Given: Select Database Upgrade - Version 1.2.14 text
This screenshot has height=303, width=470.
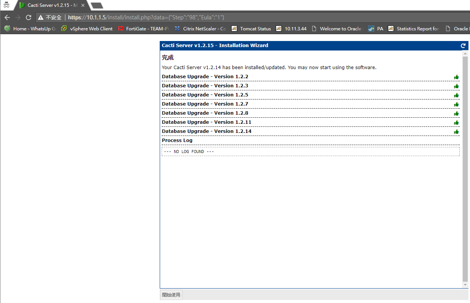Looking at the screenshot, I should 206,131.
